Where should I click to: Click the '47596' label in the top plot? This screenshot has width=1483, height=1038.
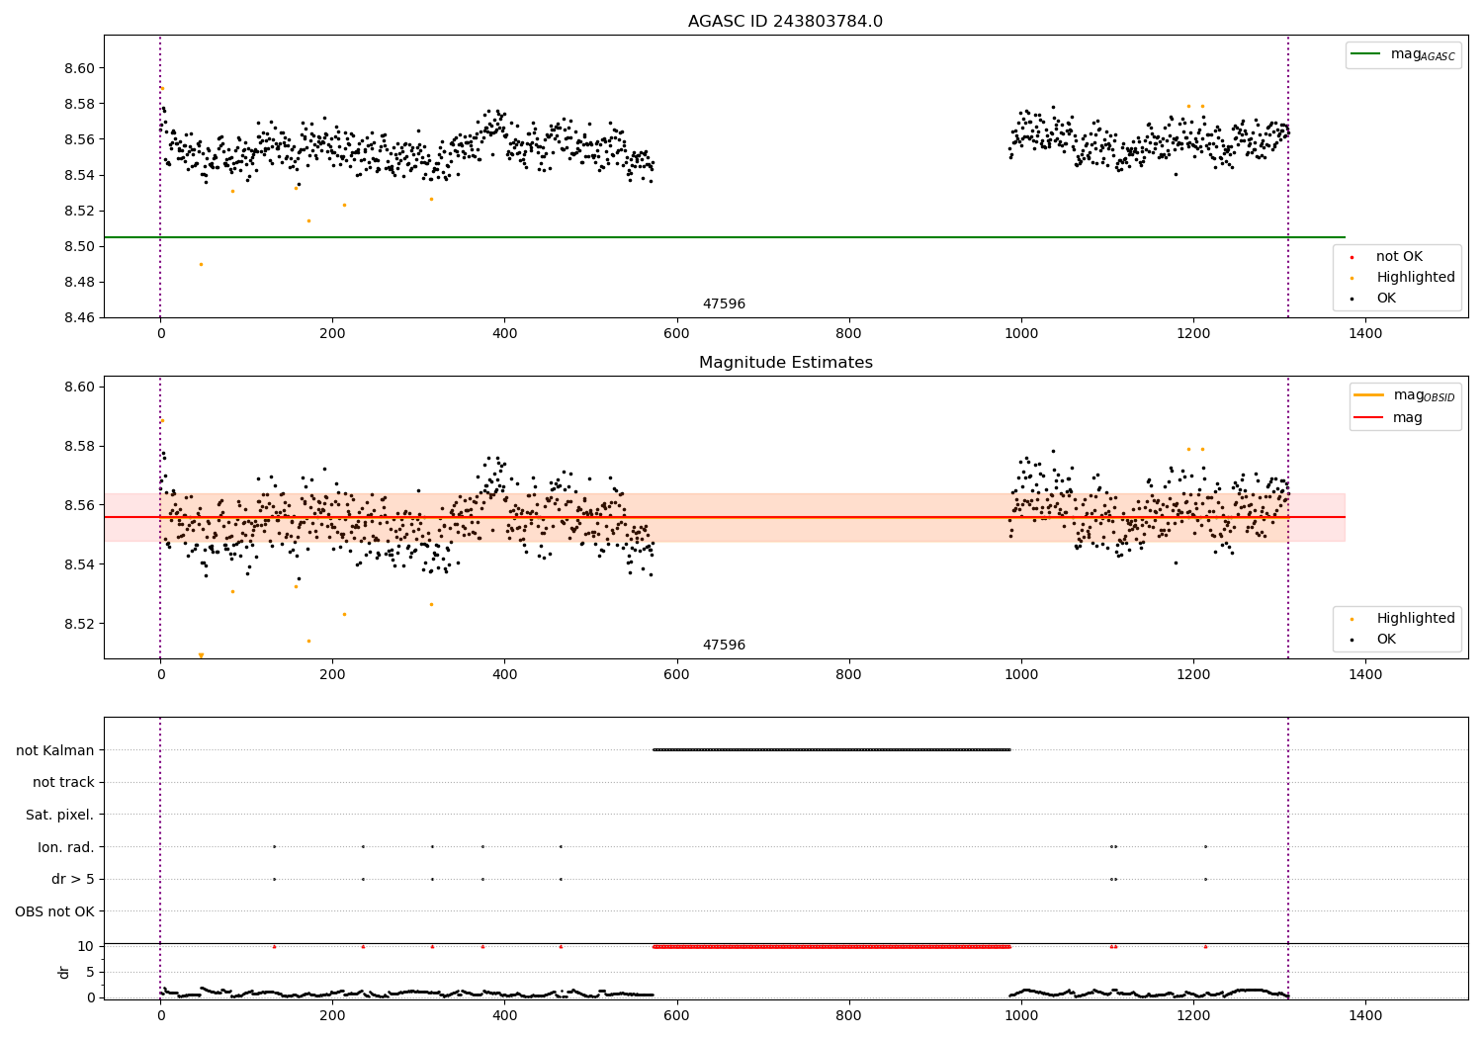(x=724, y=304)
